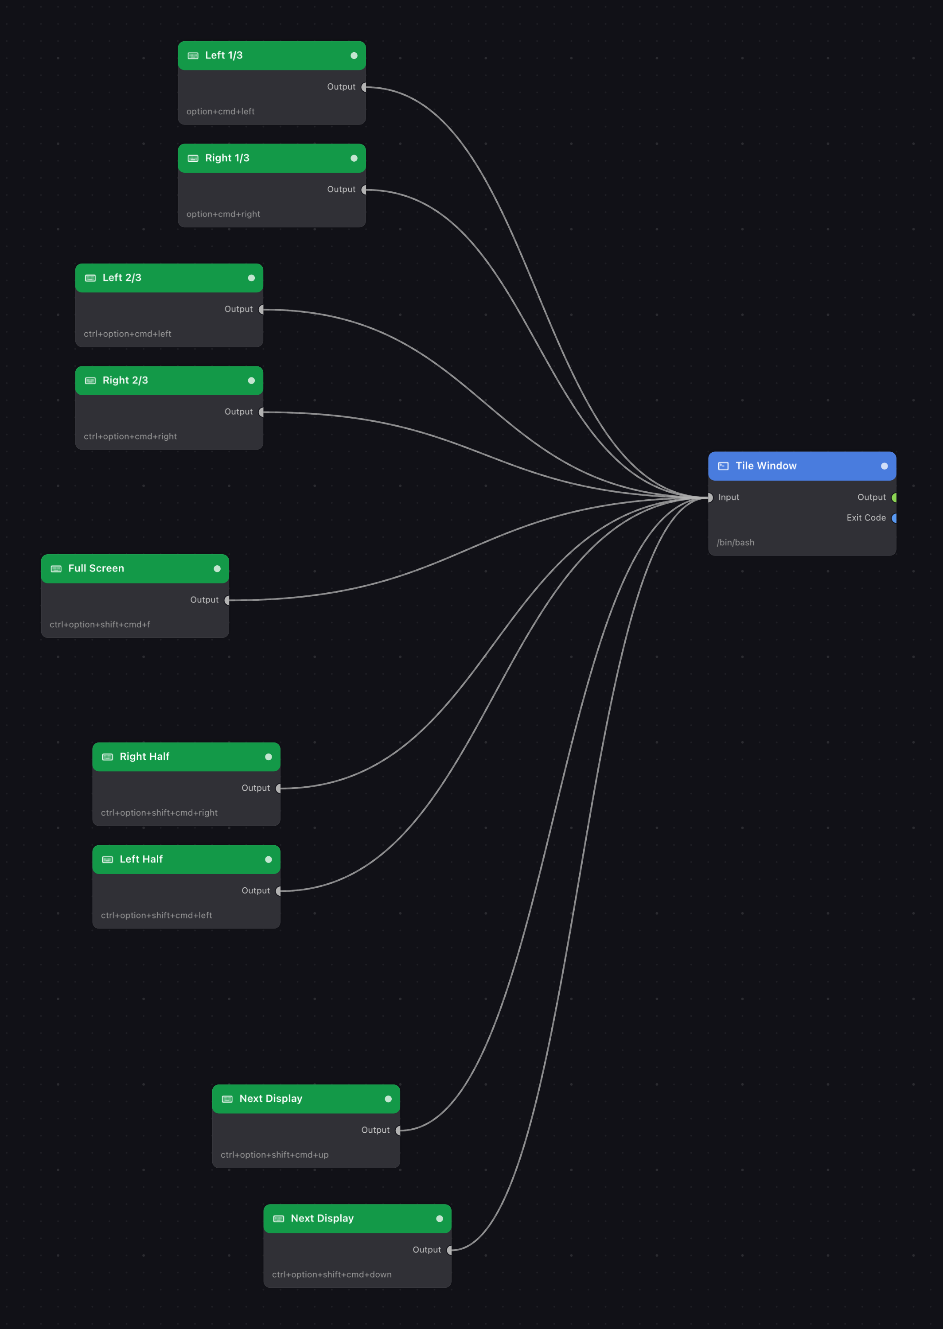Toggle the status dot on Left Half node
The height and width of the screenshot is (1329, 943).
pos(268,859)
